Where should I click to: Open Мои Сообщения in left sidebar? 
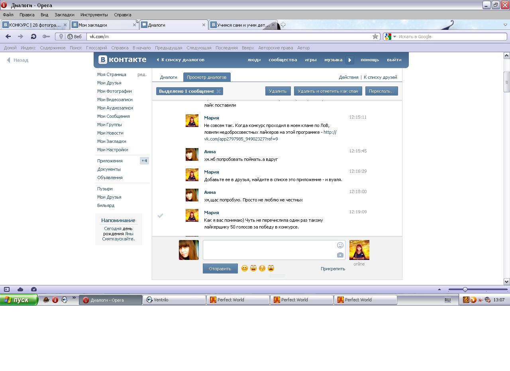tap(113, 116)
